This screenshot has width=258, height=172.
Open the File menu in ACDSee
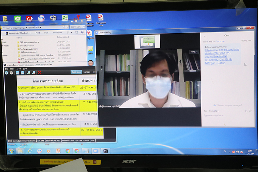(6, 69)
